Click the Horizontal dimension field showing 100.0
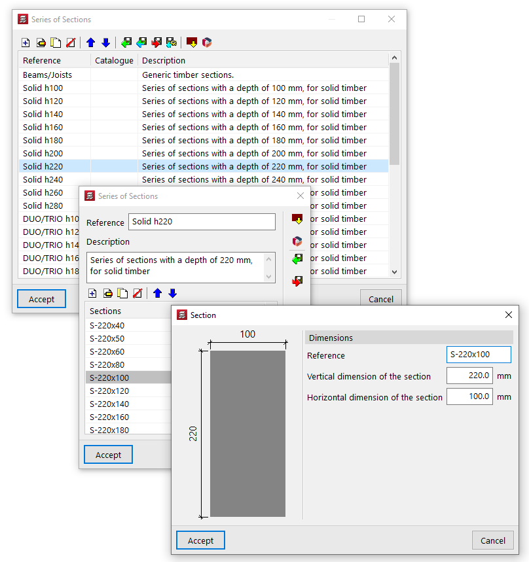The width and height of the screenshot is (529, 562). coord(469,396)
